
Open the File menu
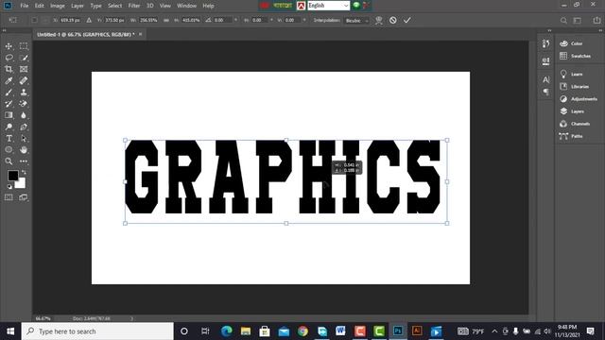[x=25, y=6]
